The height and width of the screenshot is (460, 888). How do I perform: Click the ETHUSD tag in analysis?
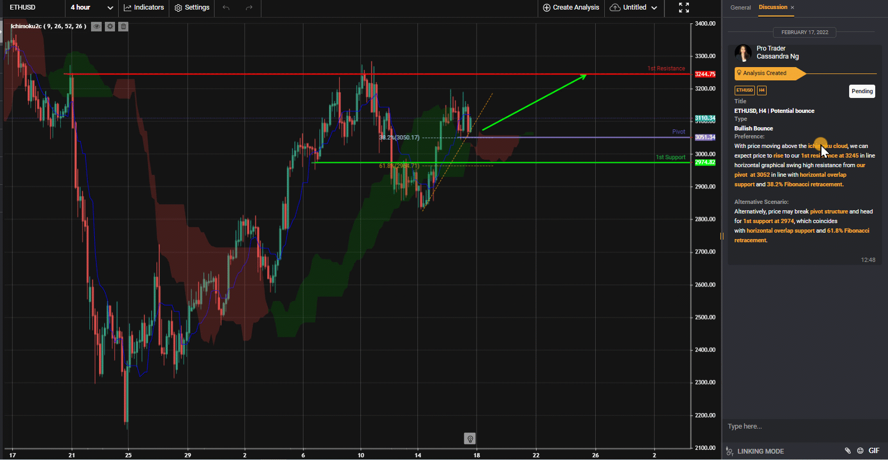[x=744, y=91]
